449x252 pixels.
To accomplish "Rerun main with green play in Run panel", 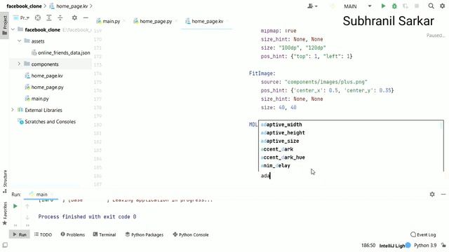I will tap(15, 206).
